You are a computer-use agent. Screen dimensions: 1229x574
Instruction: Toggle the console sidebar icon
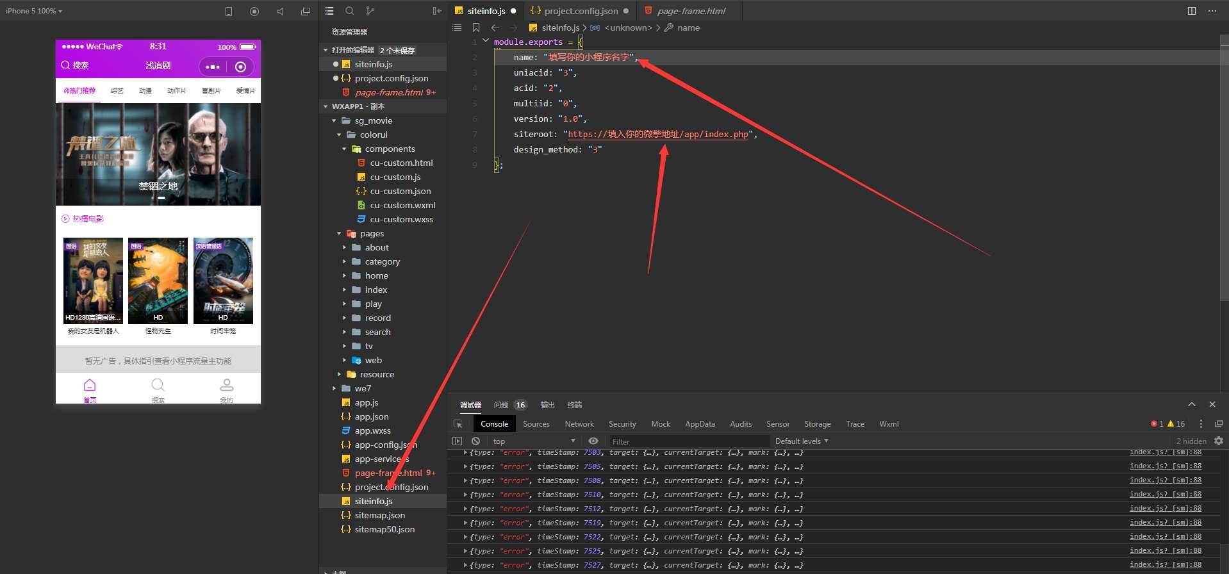[x=457, y=441]
